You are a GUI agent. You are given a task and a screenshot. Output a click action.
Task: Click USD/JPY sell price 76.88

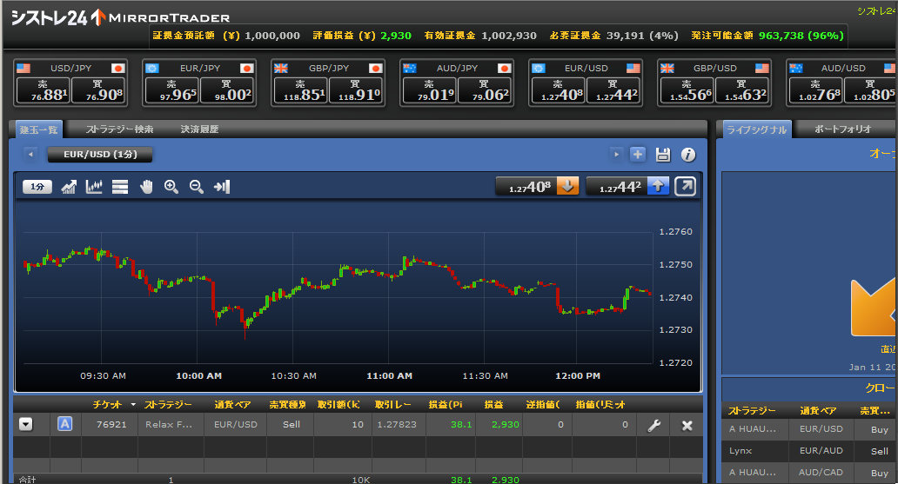[50, 91]
